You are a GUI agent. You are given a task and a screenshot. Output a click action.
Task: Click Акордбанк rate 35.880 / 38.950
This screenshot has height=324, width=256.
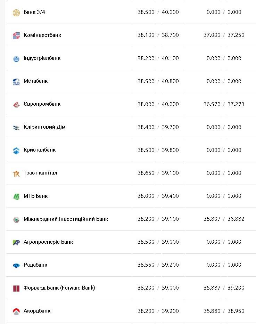tap(224, 311)
